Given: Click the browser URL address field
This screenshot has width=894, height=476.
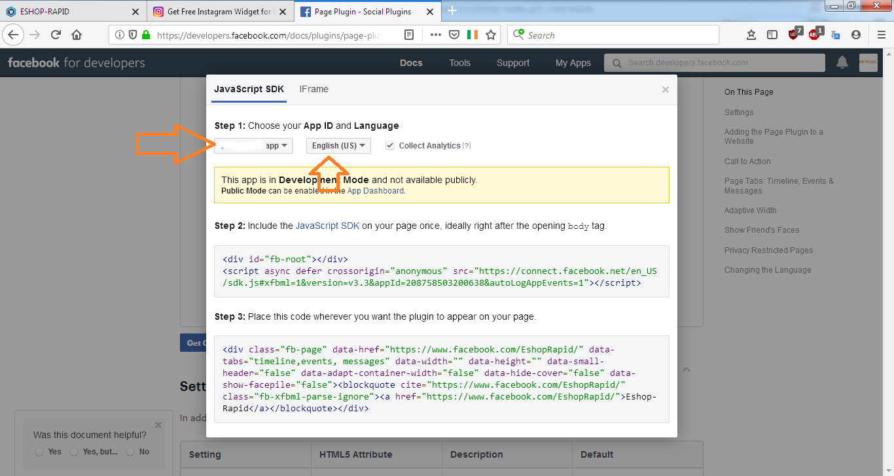Looking at the screenshot, I should coord(268,35).
